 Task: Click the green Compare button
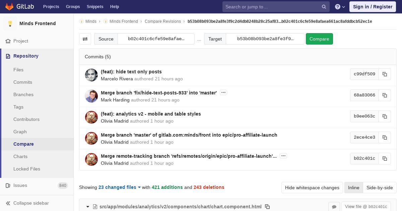click(x=319, y=39)
